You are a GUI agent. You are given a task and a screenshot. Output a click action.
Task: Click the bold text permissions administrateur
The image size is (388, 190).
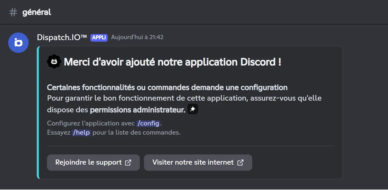(x=138, y=110)
